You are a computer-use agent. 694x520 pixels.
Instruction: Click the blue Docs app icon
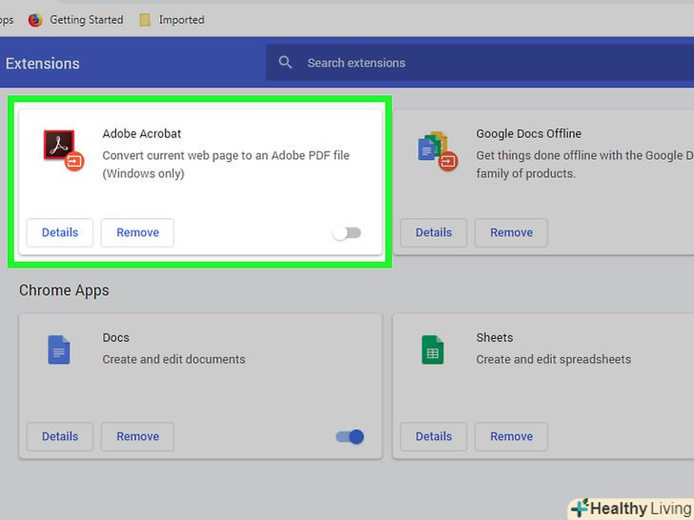pyautogui.click(x=59, y=351)
